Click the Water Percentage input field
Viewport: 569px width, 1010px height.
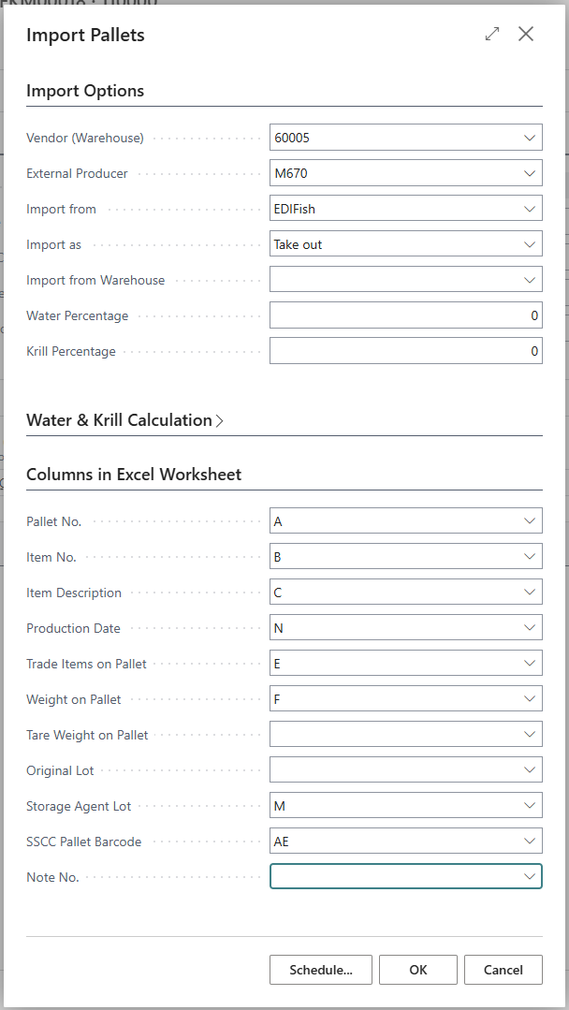405,315
